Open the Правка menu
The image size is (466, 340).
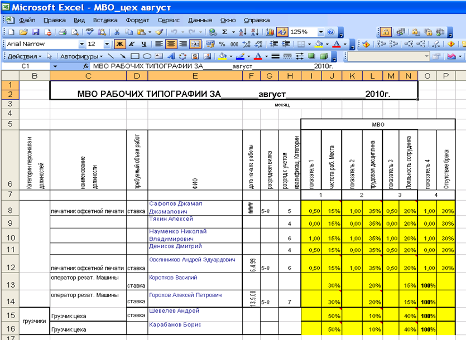[54, 20]
